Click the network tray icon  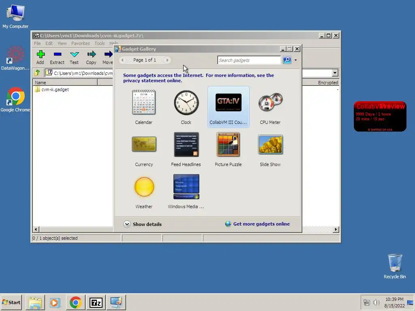click(366, 302)
